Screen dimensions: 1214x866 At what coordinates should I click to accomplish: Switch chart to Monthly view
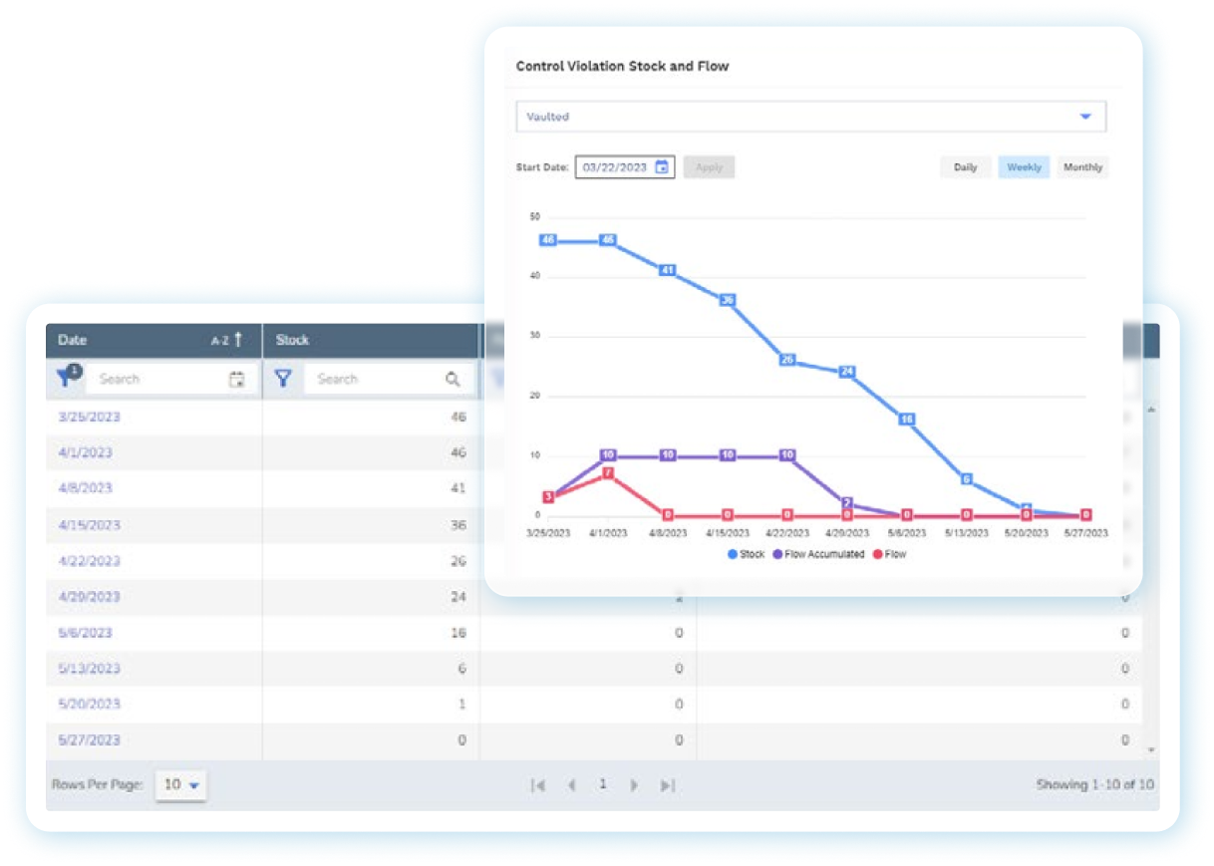1082,167
